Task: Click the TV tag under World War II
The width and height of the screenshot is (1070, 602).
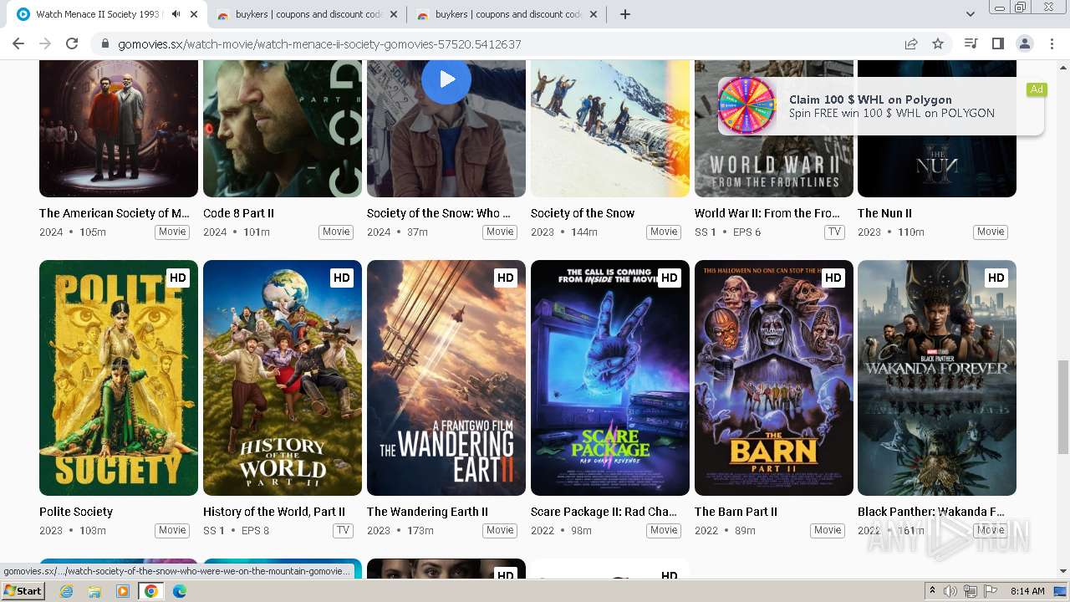Action: pyautogui.click(x=834, y=232)
